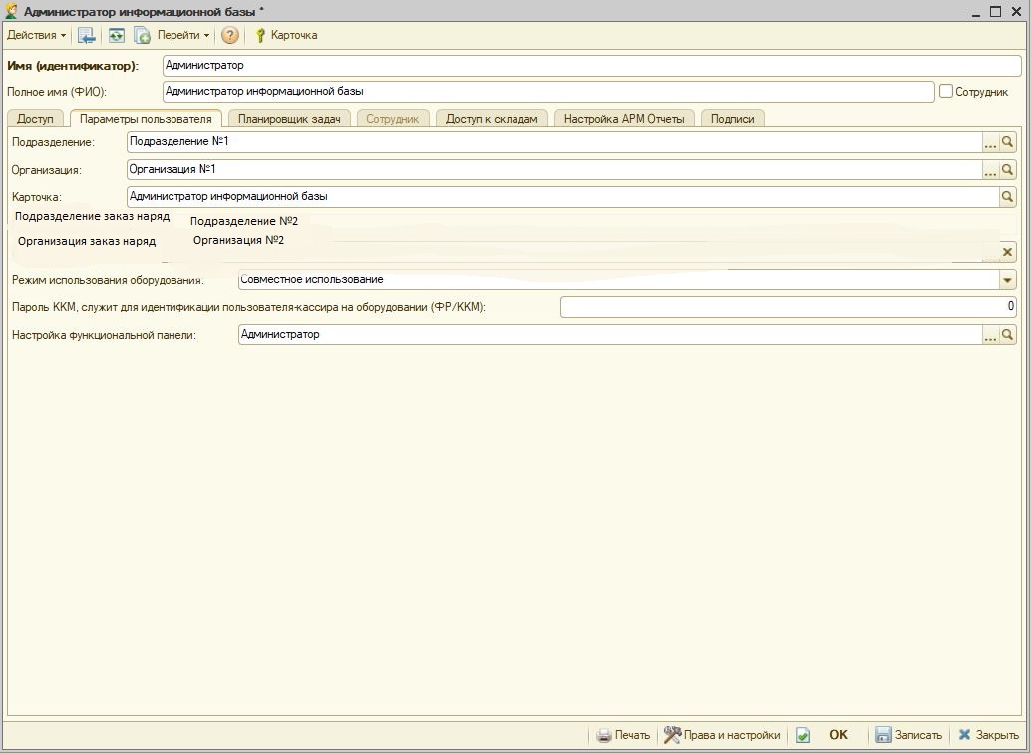The image size is (1031, 754).
Task: Clear the field using the X button
Action: [x=1007, y=252]
